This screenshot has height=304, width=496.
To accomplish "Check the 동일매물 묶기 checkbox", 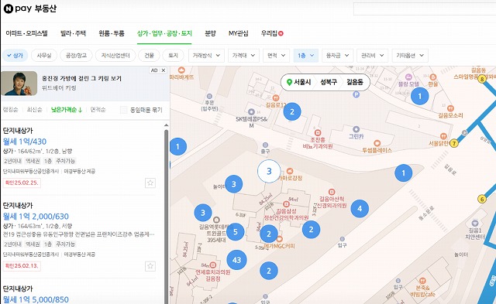I will point(124,110).
